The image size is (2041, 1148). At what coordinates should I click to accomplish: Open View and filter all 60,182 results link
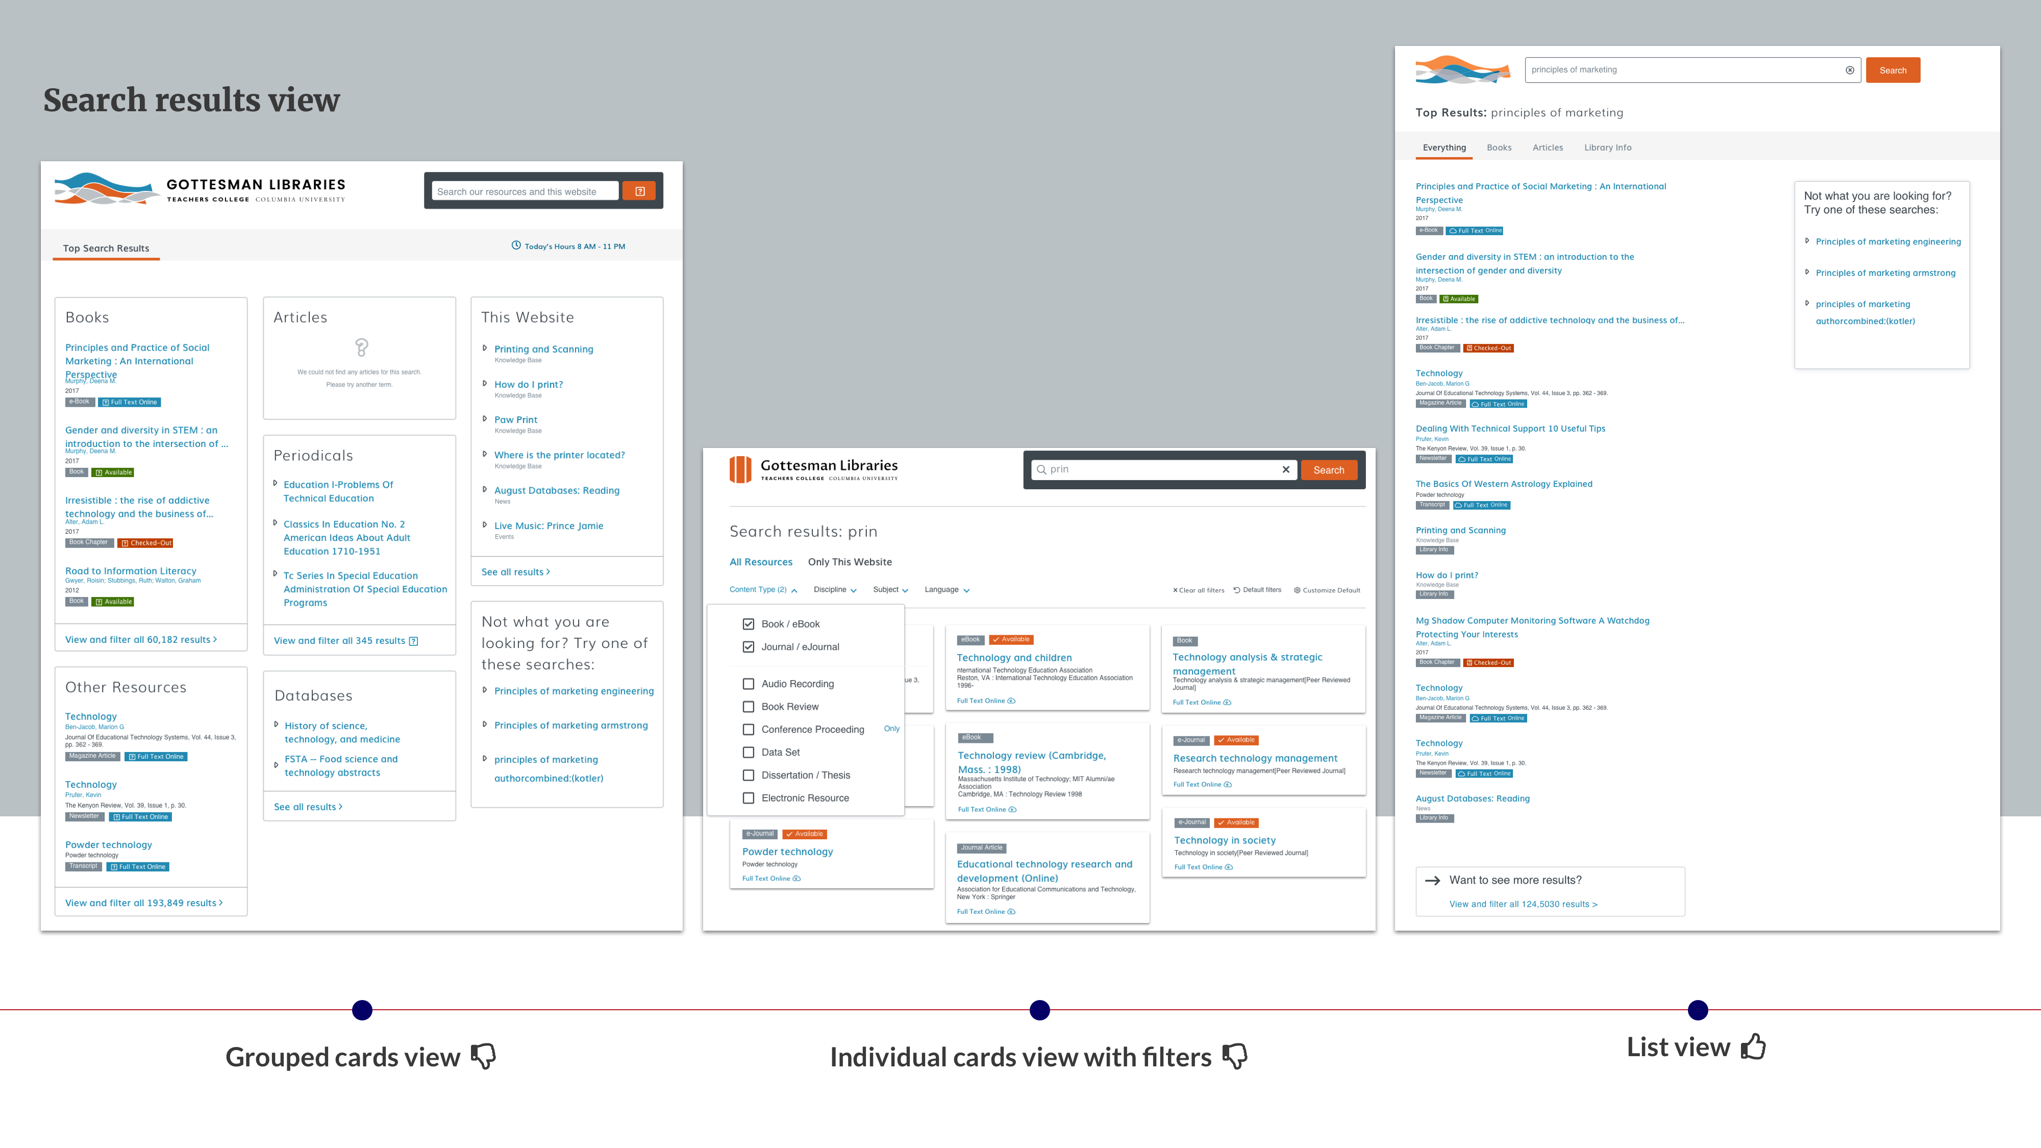(x=140, y=639)
